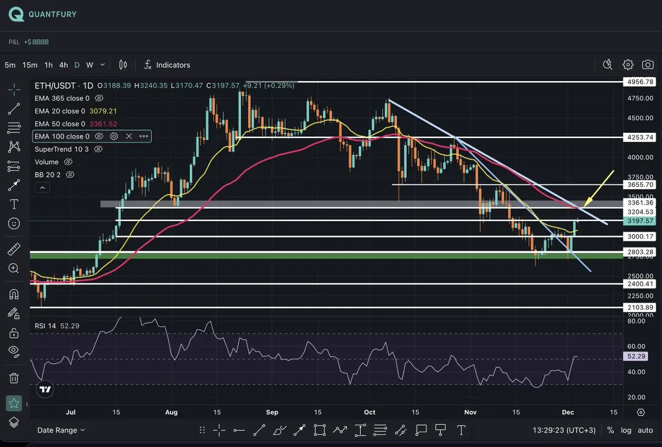The height and width of the screenshot is (447, 662).
Task: Switch to 5m timeframe
Action: [10, 65]
